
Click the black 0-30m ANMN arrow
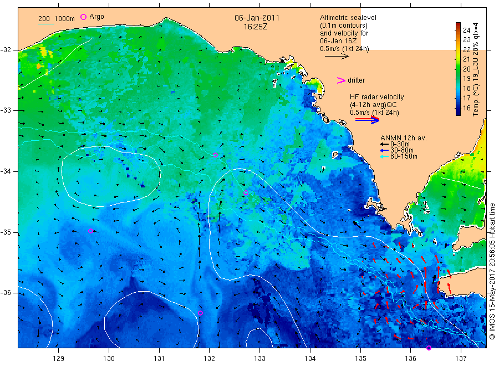pos(384,145)
